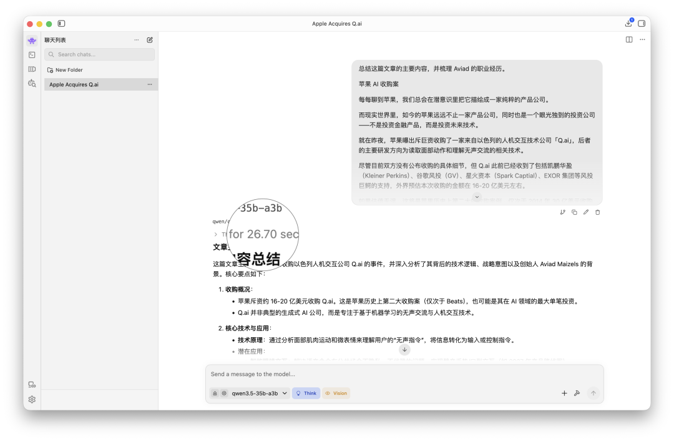Click paragraph starting 每每聊到苹果
Image resolution: width=674 pixels, height=441 pixels.
tap(454, 100)
